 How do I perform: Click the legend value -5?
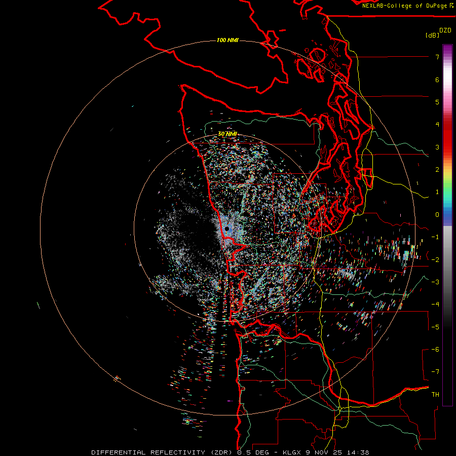pyautogui.click(x=435, y=327)
